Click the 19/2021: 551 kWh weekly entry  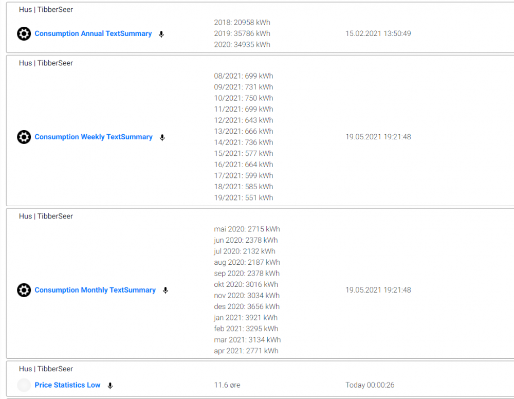(x=244, y=198)
